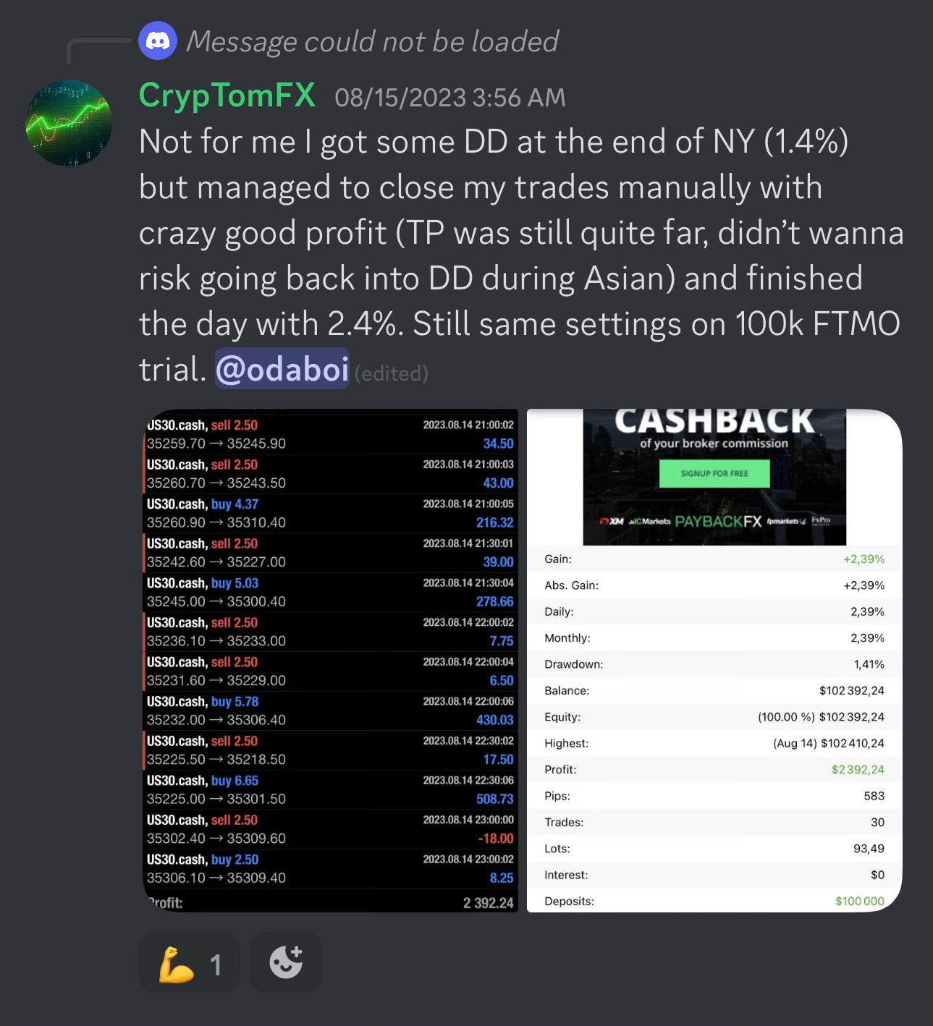
Task: Click the CASHBACK banner heading
Action: 714,421
